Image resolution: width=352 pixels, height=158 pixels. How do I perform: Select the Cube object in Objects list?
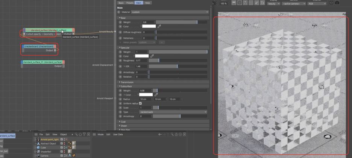pos(43,148)
